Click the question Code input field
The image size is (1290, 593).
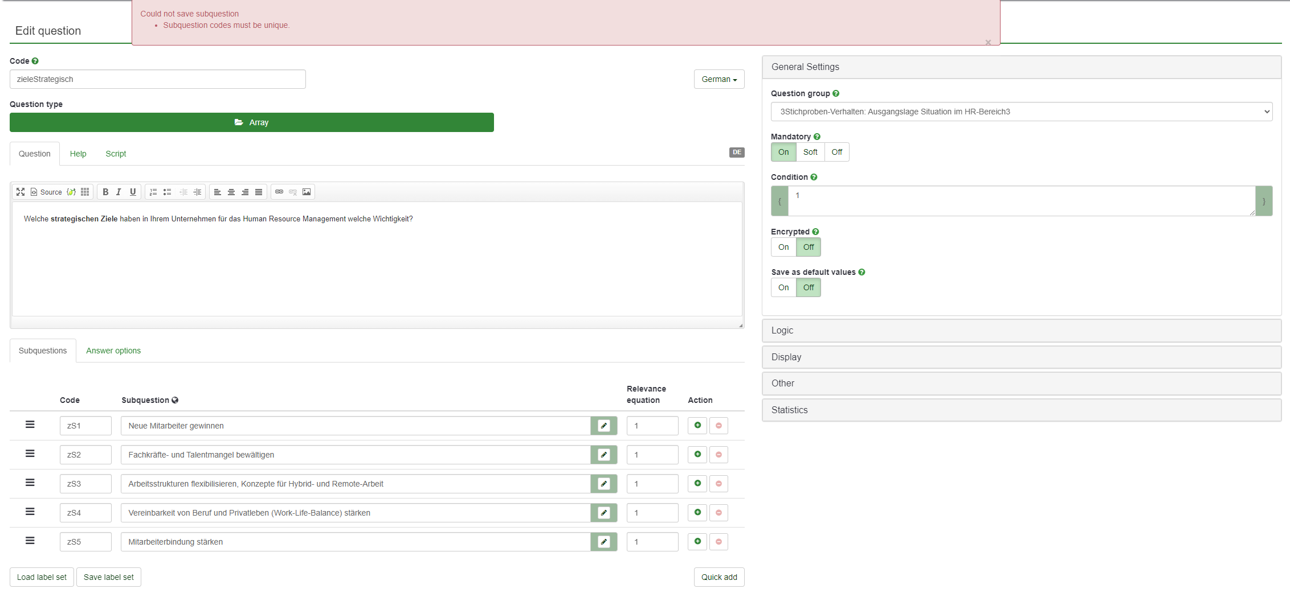click(x=158, y=79)
